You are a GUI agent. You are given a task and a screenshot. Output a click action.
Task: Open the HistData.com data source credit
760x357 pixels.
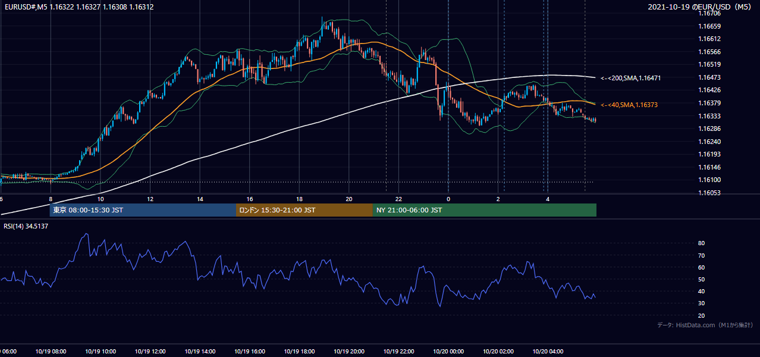click(x=705, y=325)
